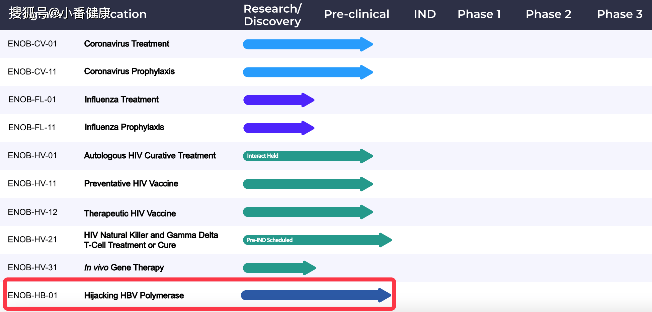Screen dimensions: 652x312
Task: Click the Research/Discovery column header
Action: pos(272,15)
